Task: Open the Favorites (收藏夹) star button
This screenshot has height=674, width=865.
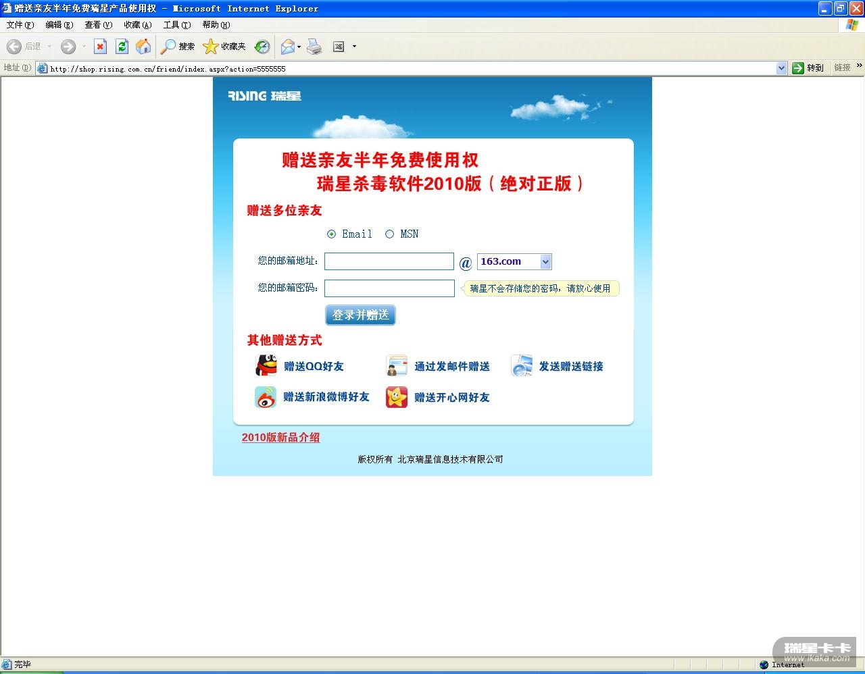Action: (224, 47)
